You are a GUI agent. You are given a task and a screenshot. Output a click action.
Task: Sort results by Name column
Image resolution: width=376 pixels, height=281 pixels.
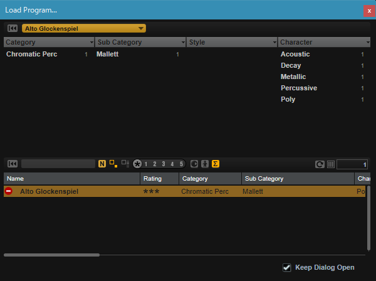[x=71, y=179]
